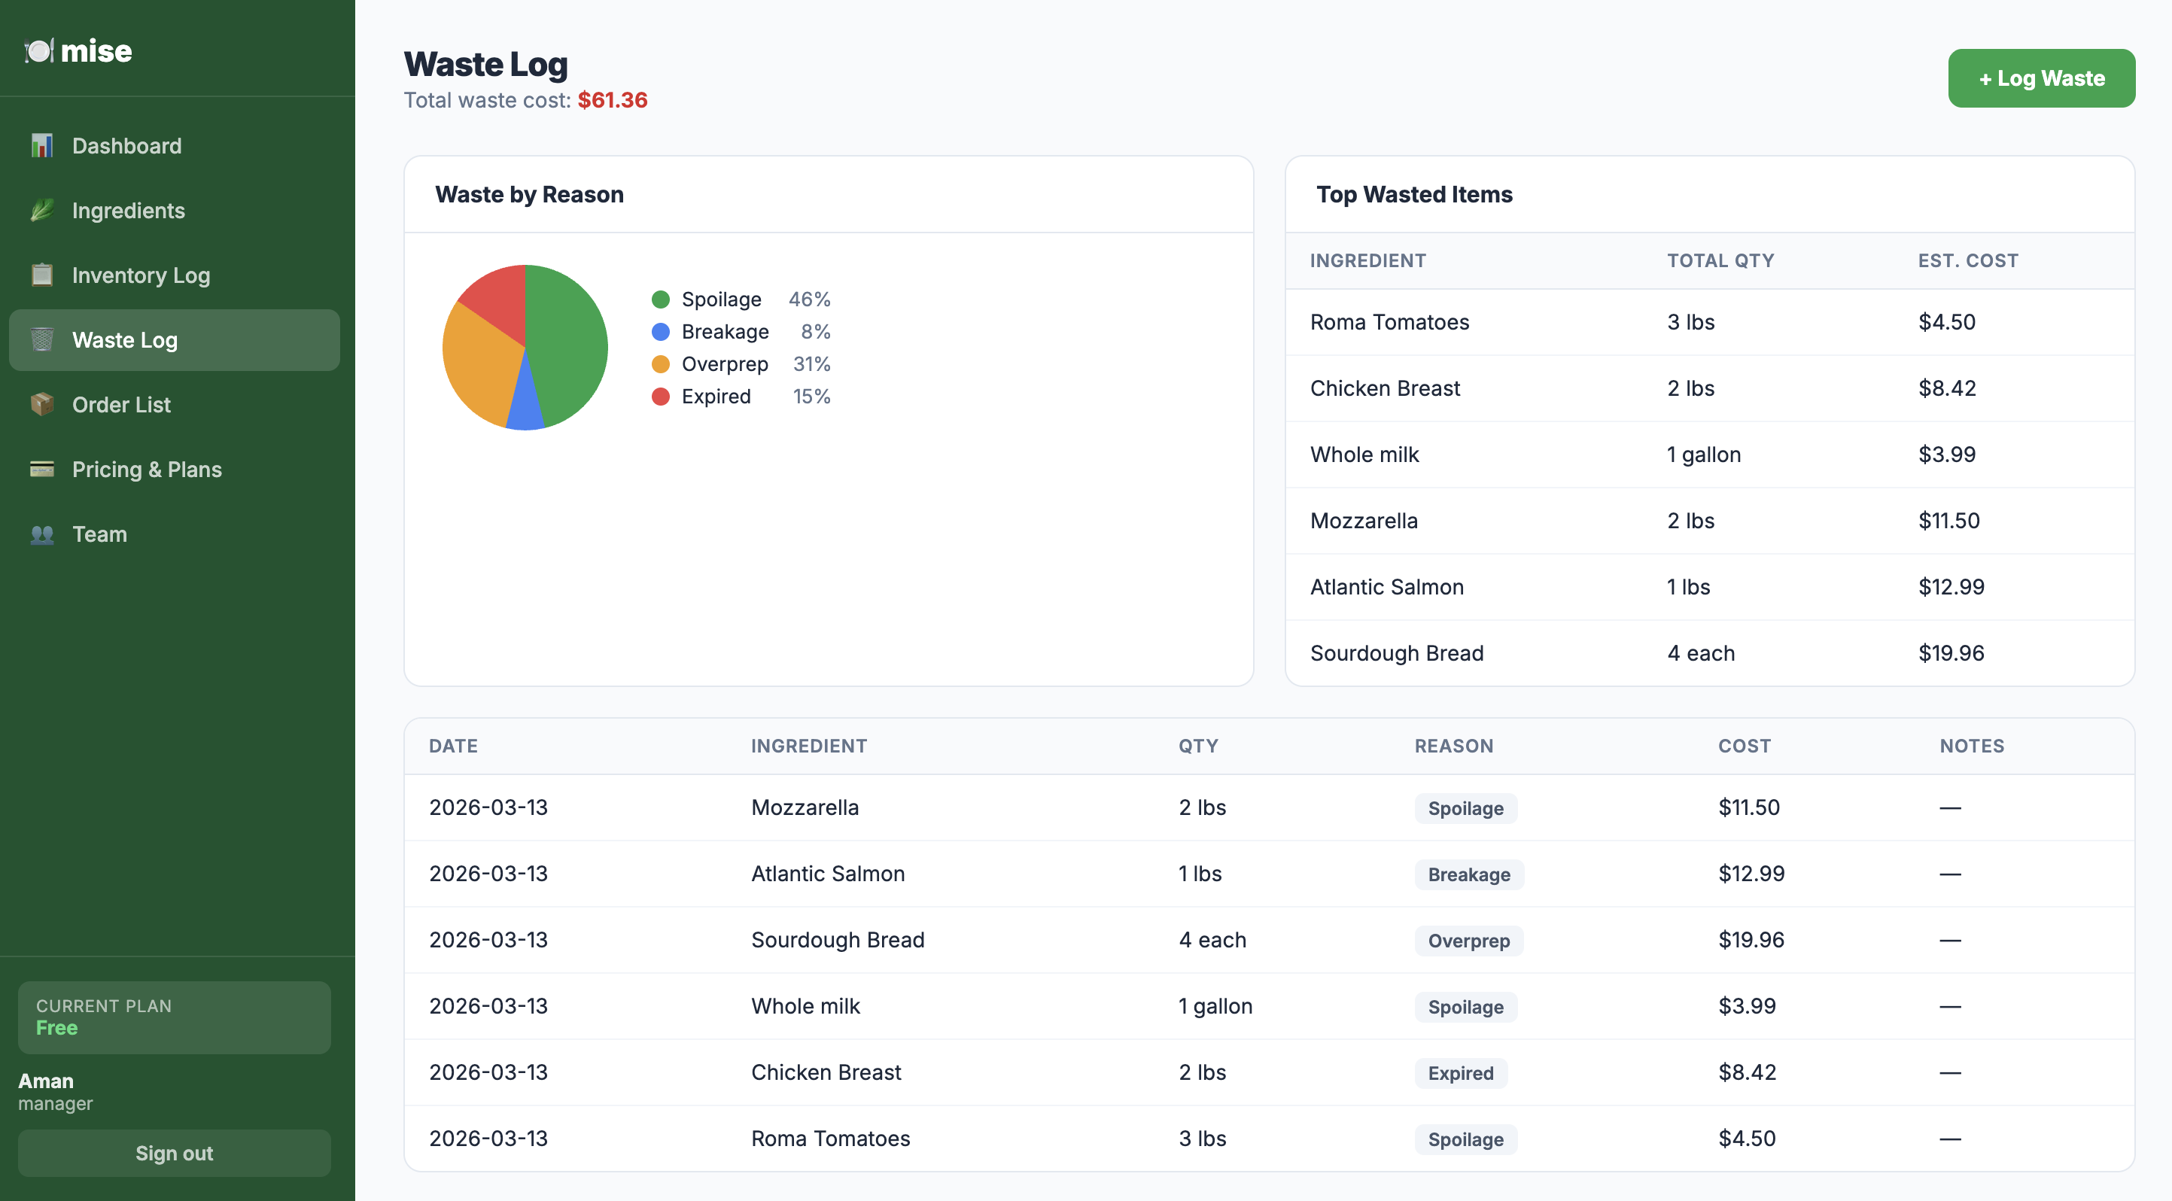Open the Order List page
The width and height of the screenshot is (2172, 1201).
click(121, 405)
